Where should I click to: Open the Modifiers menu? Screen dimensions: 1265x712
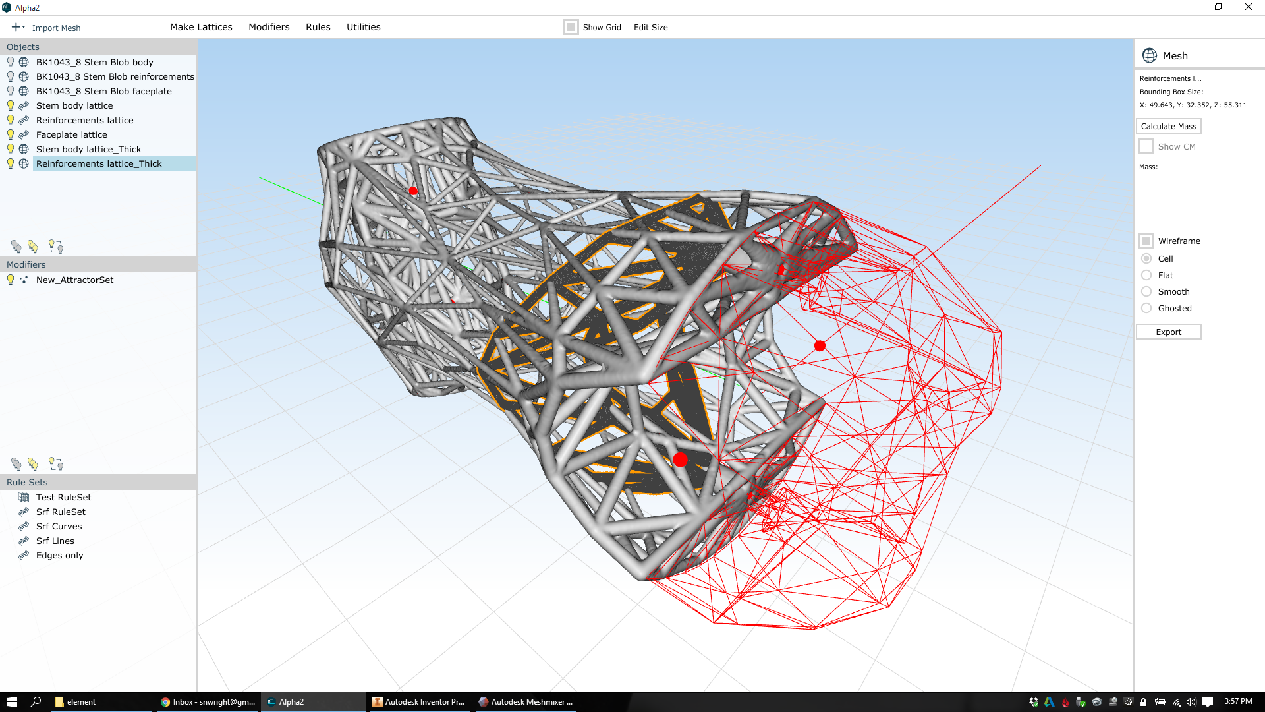tap(269, 27)
